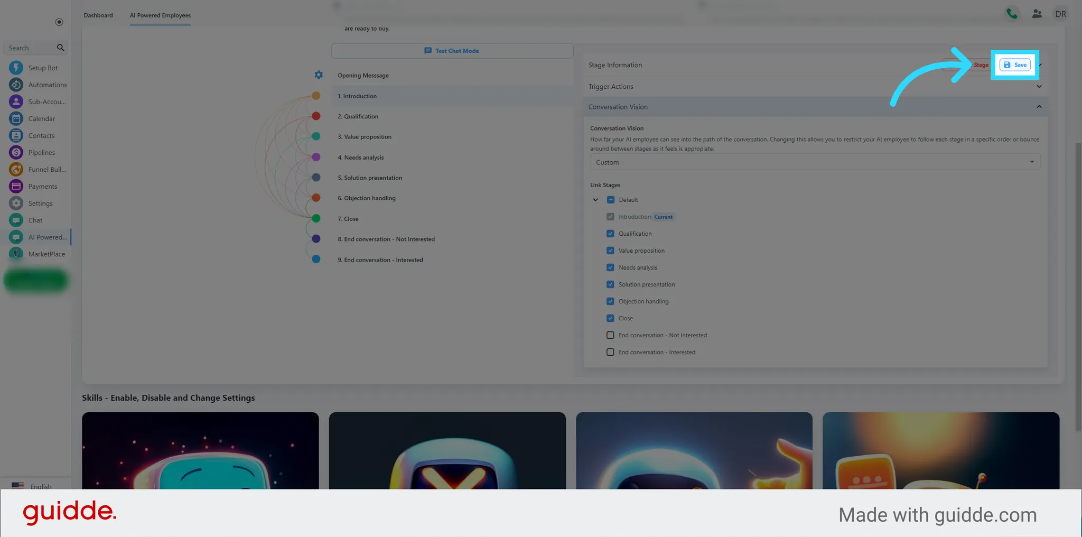1082x537 pixels.
Task: Open the Chat bubble sidebar icon
Action: (16, 220)
